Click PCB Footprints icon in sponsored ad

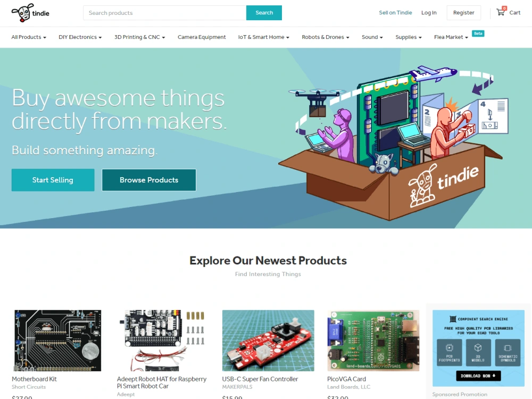449,352
